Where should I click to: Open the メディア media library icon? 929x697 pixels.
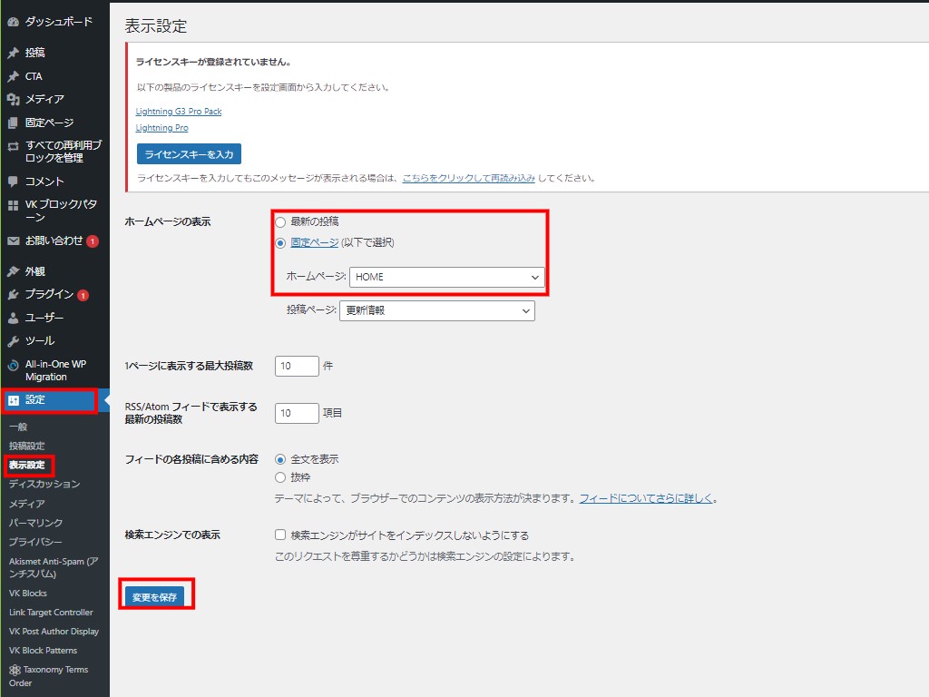[x=13, y=99]
